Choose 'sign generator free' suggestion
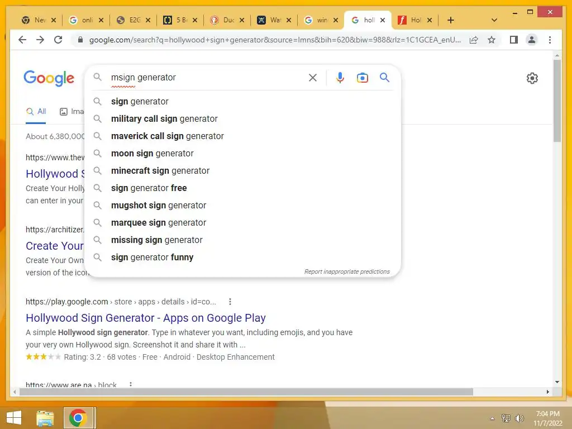572x429 pixels. 242,188
